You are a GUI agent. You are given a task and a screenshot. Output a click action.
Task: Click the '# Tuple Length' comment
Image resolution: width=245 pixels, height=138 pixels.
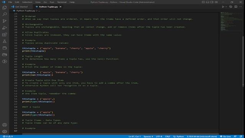(32, 56)
